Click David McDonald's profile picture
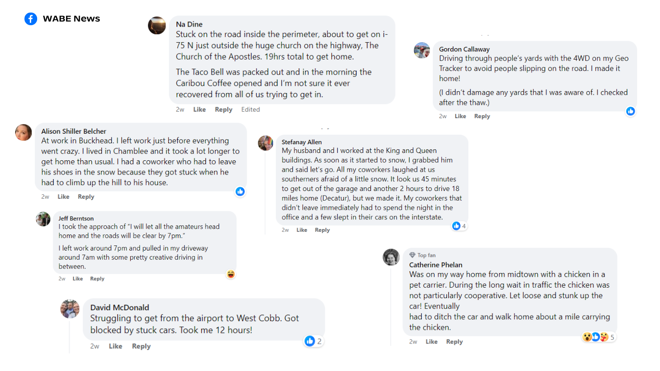This screenshot has width=660, height=371. click(70, 309)
